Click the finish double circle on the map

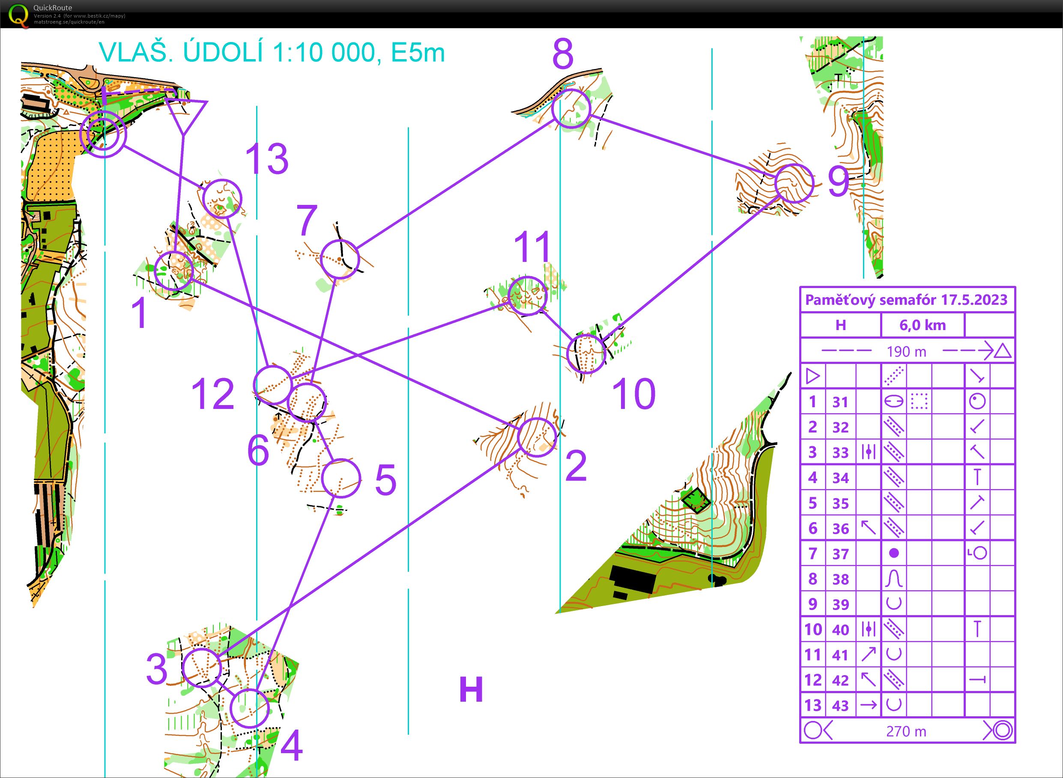tap(103, 134)
